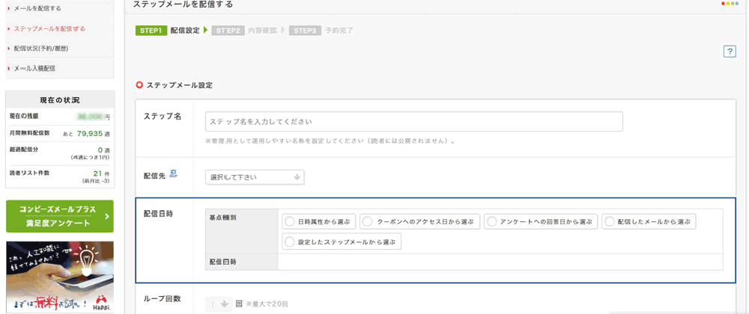This screenshot has width=749, height=314.
Task: Open メールを配信する in the sidebar
Action: [x=37, y=8]
